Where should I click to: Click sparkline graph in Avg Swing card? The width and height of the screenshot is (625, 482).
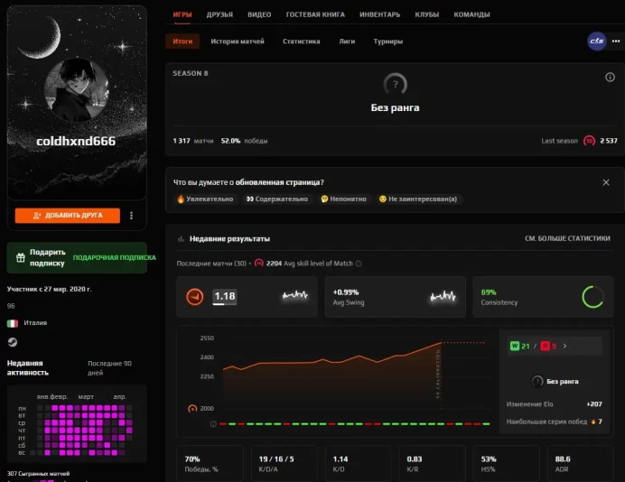click(443, 296)
